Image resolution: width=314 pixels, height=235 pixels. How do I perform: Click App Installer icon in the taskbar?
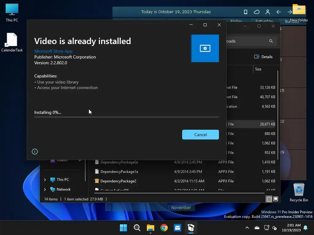click(191, 228)
